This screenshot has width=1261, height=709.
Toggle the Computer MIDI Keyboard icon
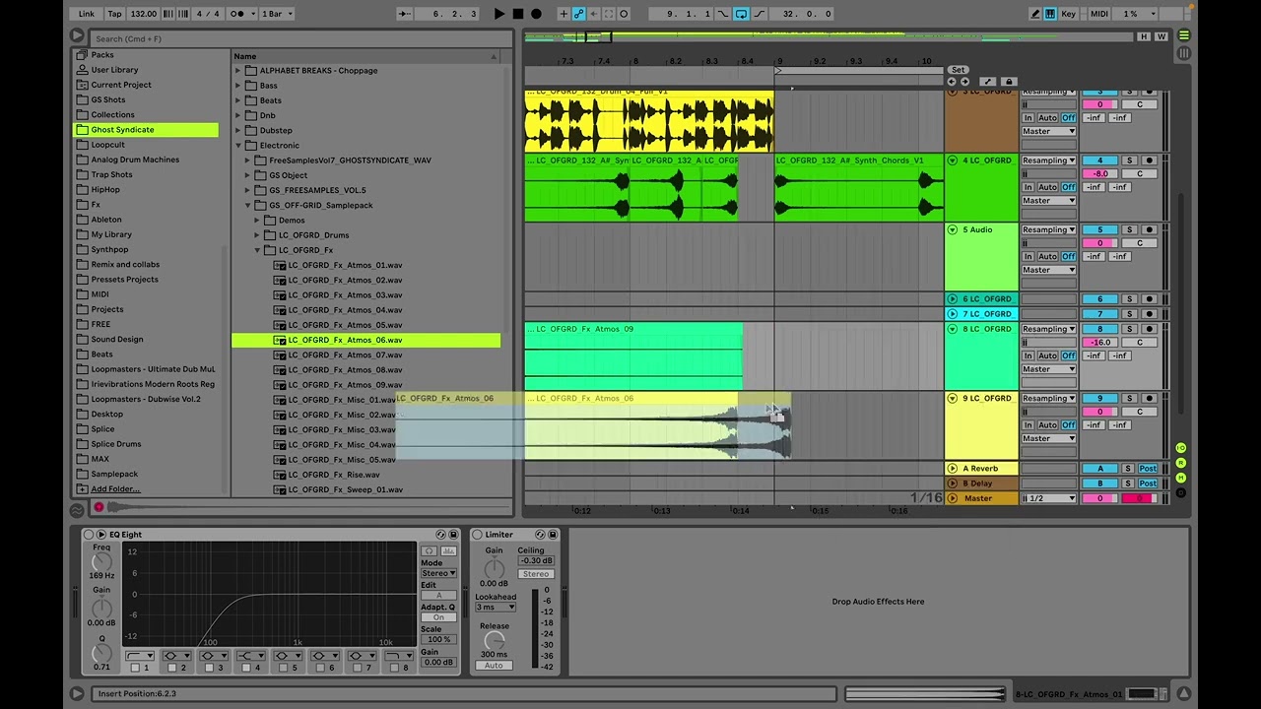(x=1051, y=14)
